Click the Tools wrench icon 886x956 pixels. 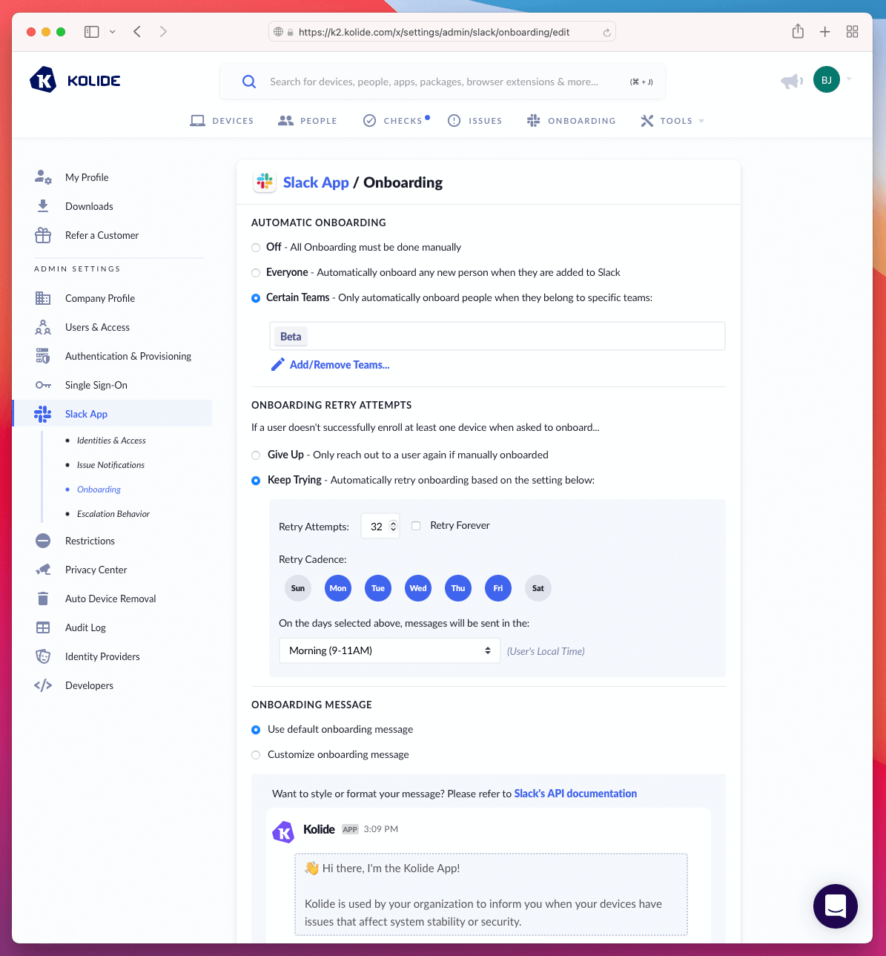pos(646,119)
